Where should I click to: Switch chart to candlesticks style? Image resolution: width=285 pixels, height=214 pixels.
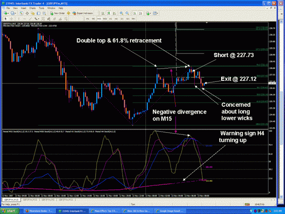(x=109, y=13)
